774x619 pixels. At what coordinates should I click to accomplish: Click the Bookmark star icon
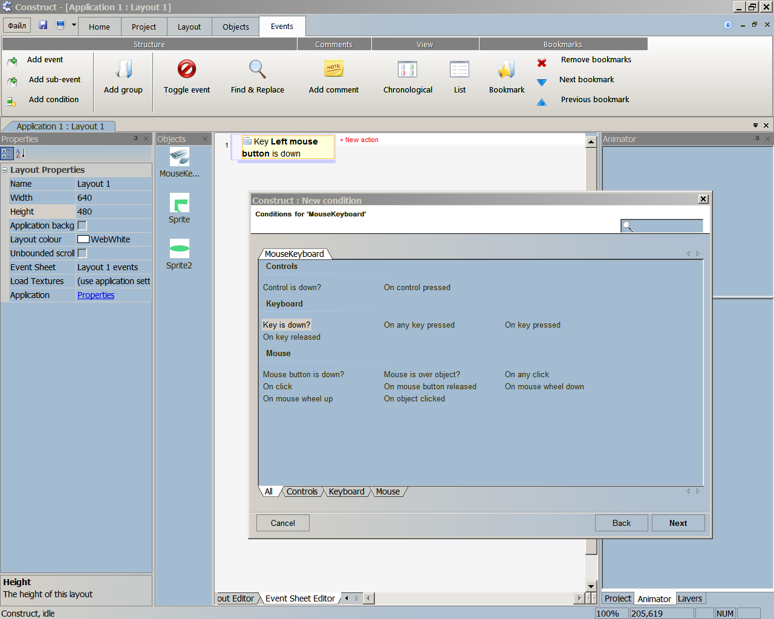click(506, 69)
